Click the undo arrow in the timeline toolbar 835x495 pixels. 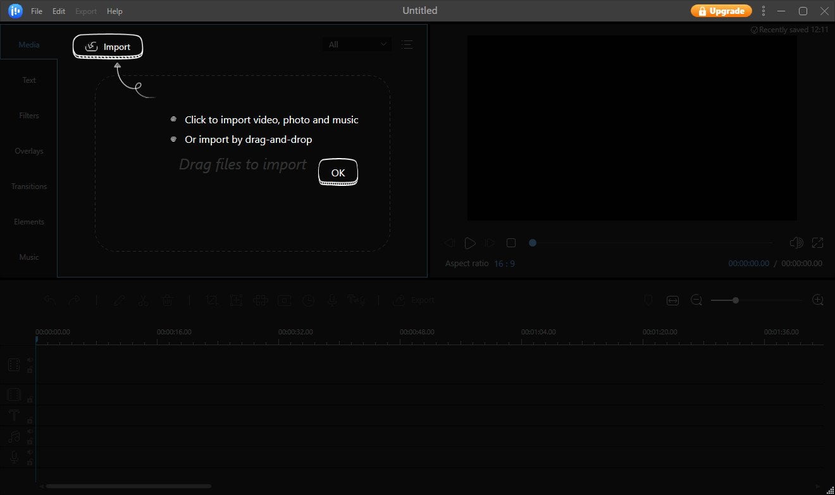[x=50, y=300]
